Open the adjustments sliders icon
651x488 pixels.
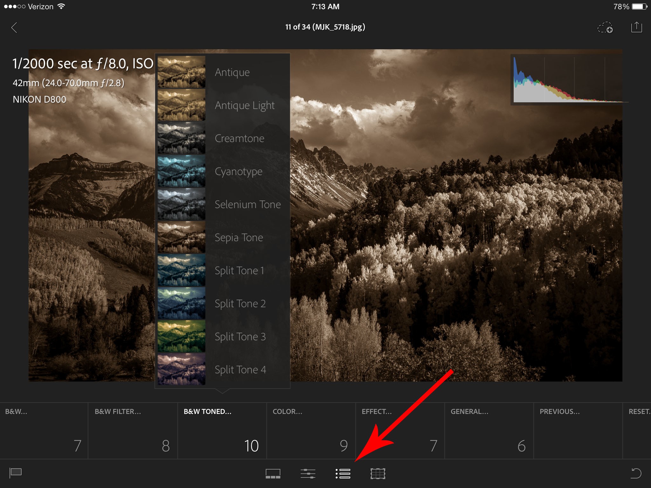[308, 474]
